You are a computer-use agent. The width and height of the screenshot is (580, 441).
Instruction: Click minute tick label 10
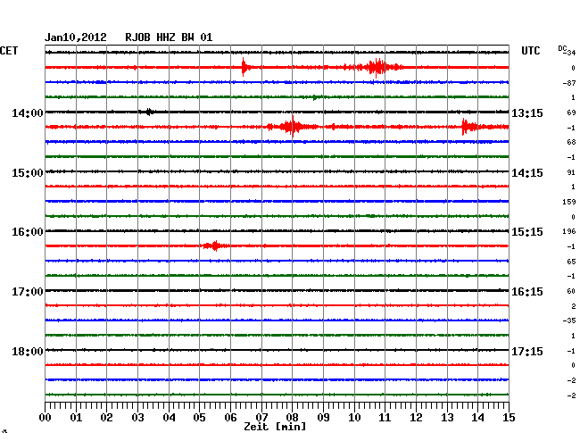(x=354, y=418)
